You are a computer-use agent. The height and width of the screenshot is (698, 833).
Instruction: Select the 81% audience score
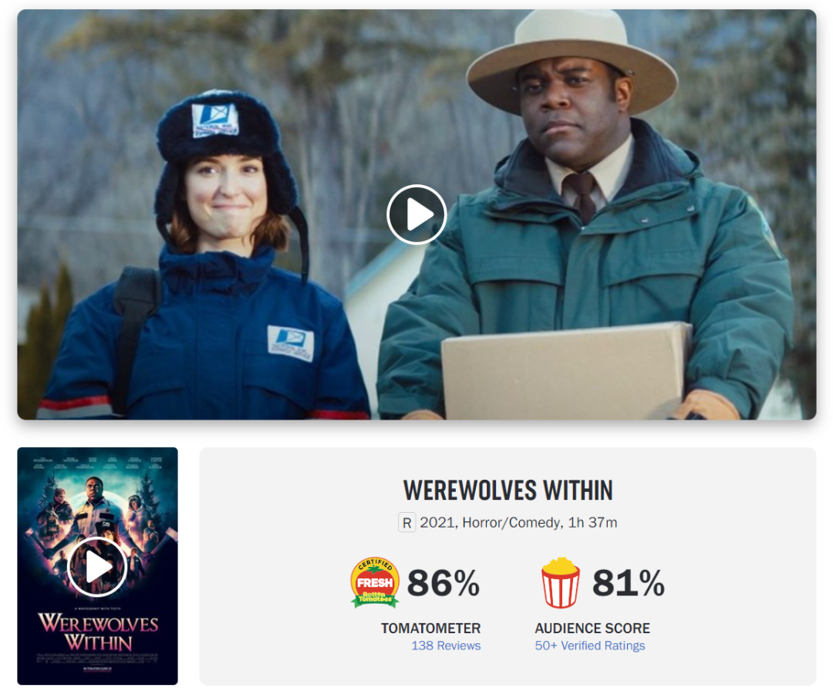(629, 583)
